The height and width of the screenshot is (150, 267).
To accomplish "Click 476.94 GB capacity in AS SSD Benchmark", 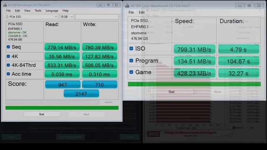I will tap(15, 40).
